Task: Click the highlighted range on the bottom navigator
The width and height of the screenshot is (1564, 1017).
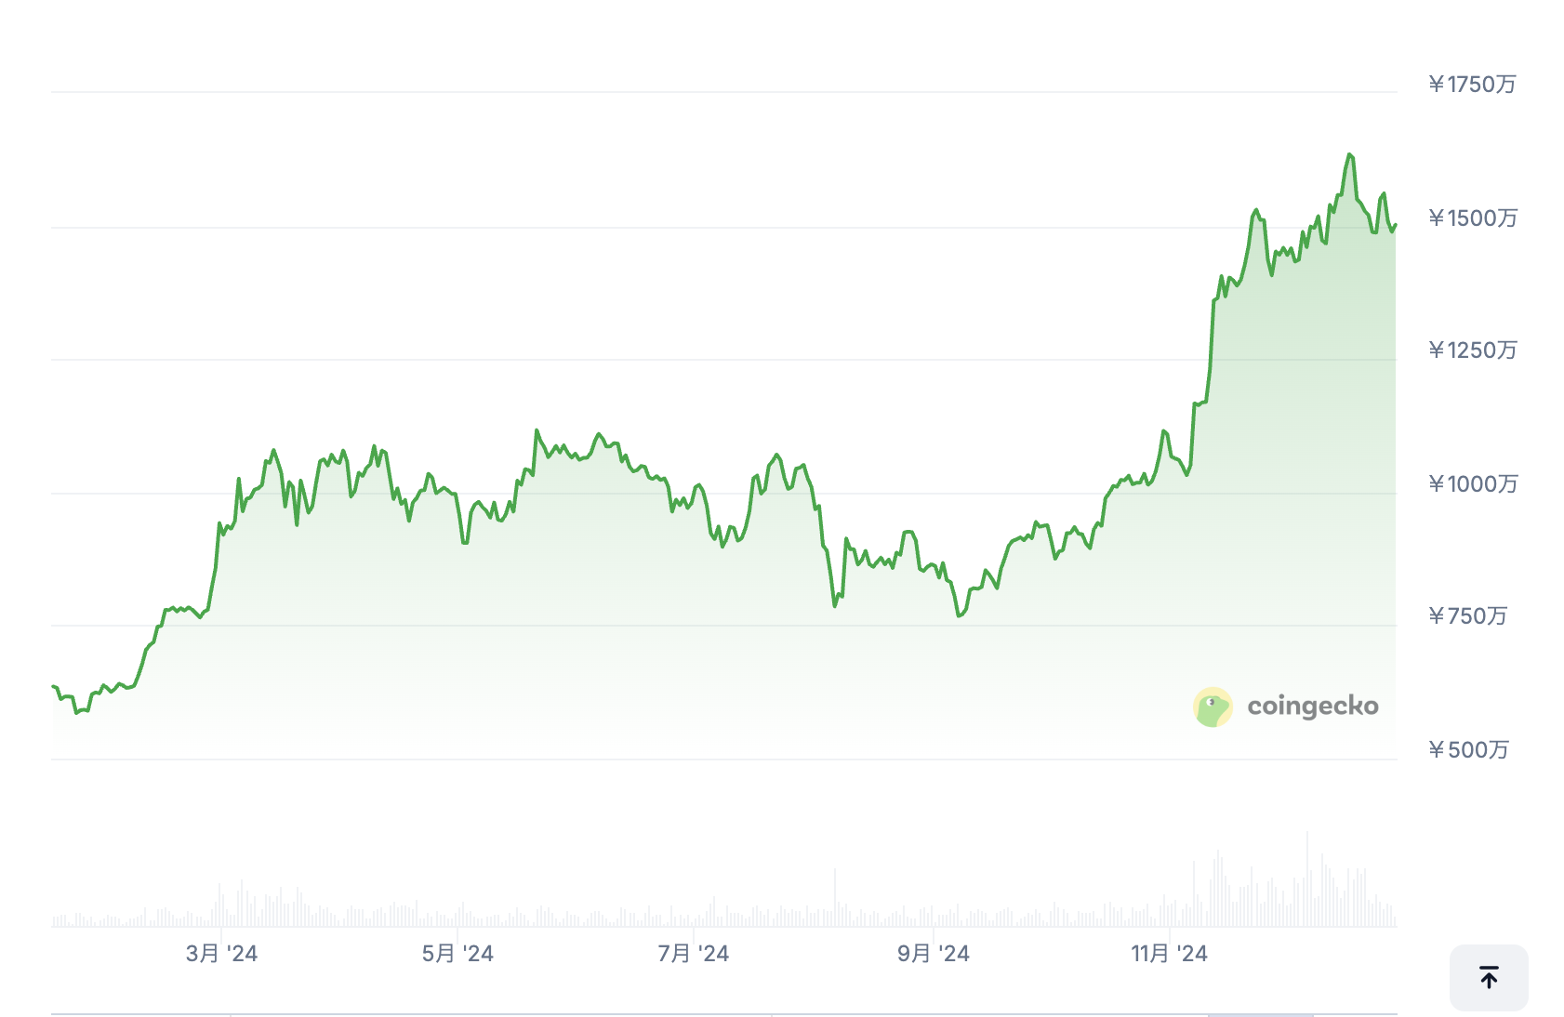Action: (1260, 1014)
